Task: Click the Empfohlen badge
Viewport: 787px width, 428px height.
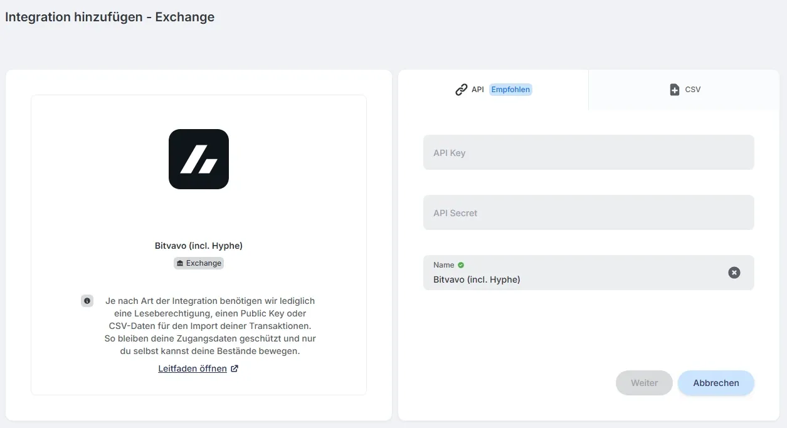Action: pos(510,90)
